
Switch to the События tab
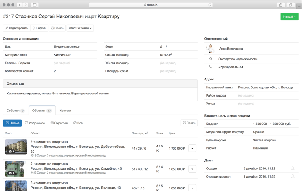point(15,111)
